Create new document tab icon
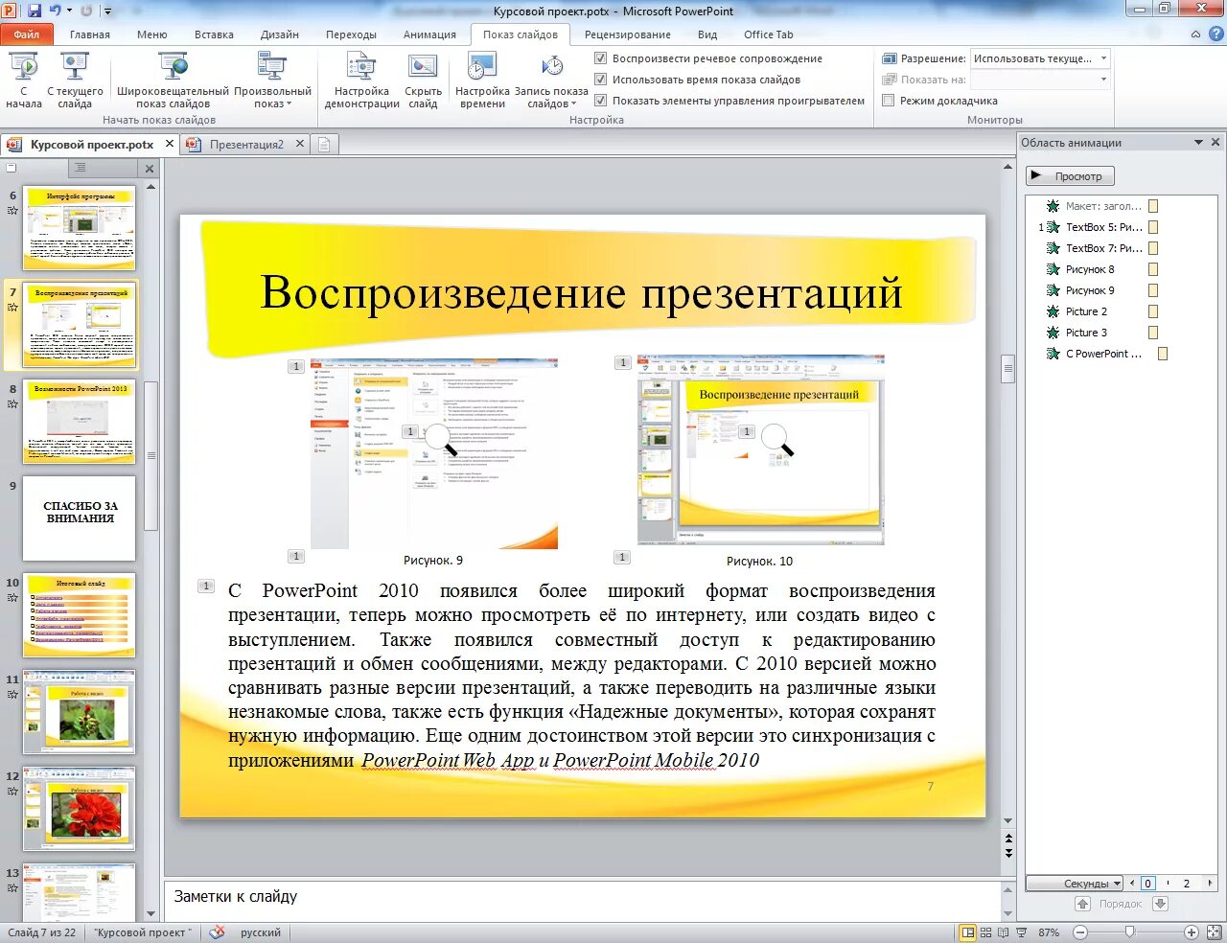 click(324, 145)
